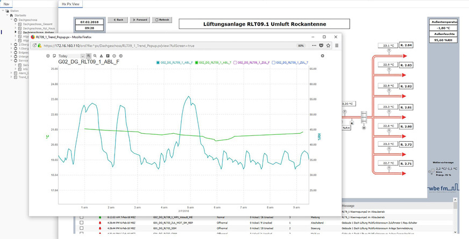Screen dimensions: 469x239
Task: Open the Firefox hamburger menu
Action: pyautogui.click(x=337, y=46)
